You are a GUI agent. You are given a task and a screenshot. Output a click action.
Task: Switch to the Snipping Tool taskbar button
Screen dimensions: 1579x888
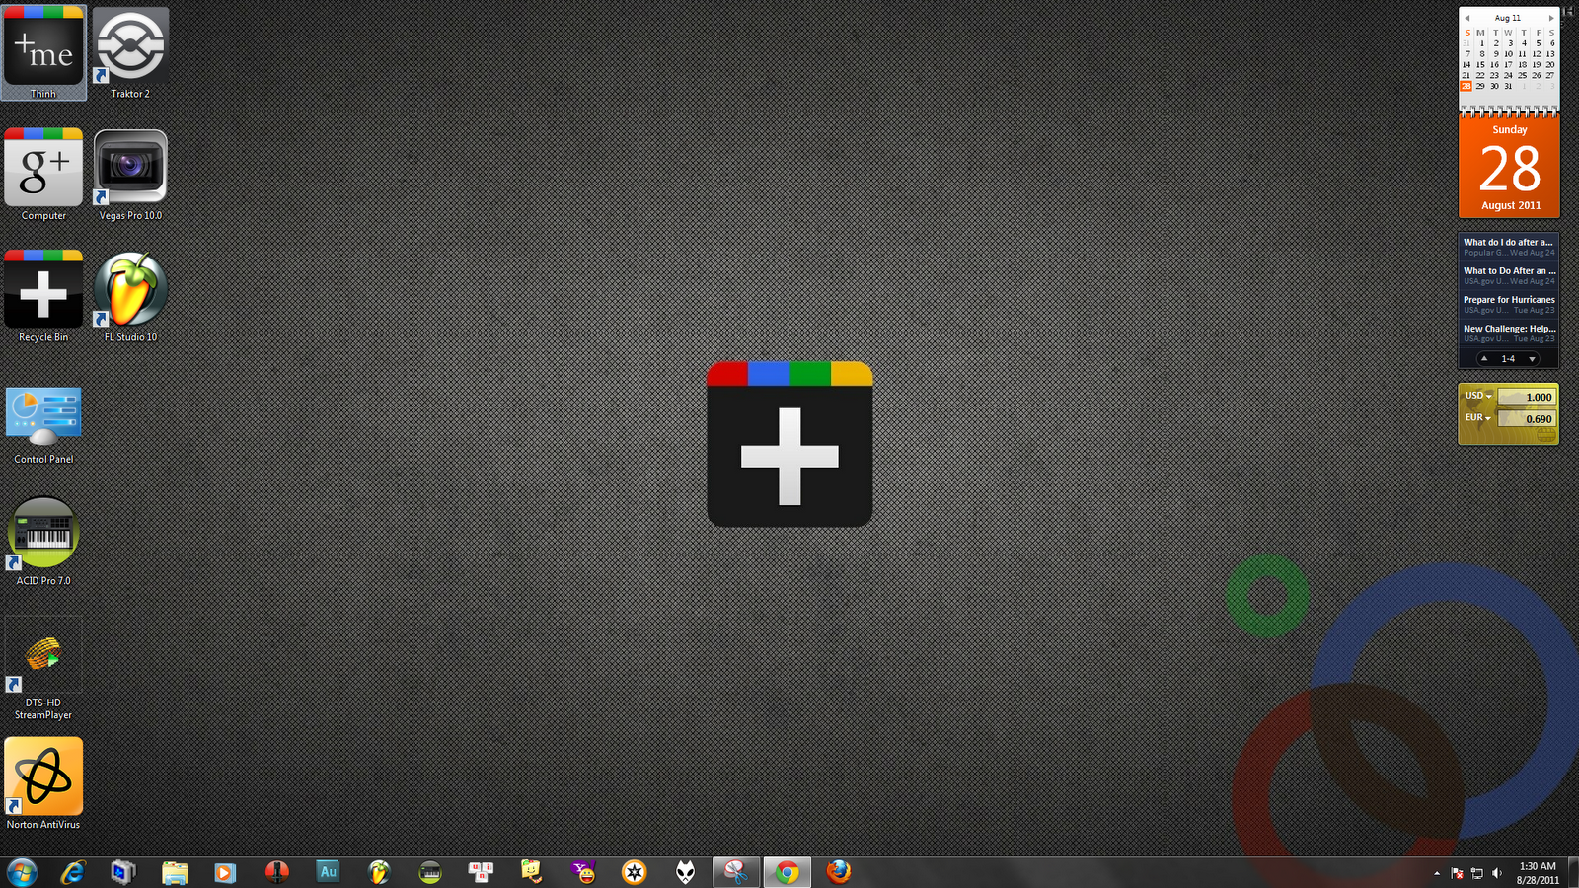coord(736,872)
